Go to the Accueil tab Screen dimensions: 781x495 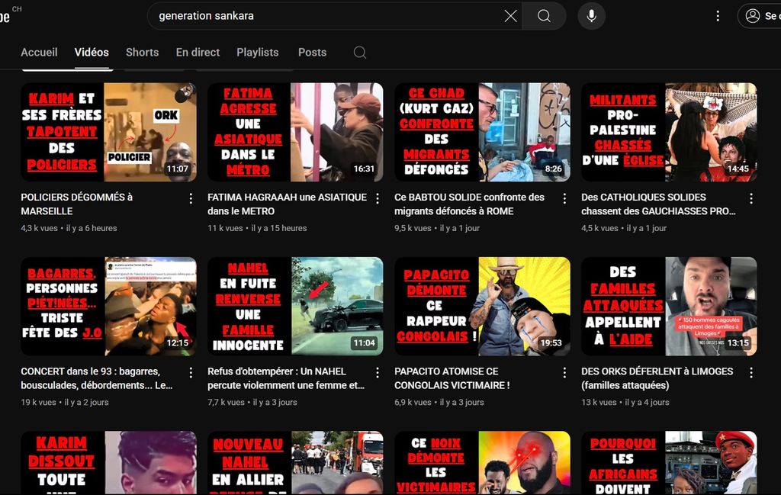pos(39,53)
